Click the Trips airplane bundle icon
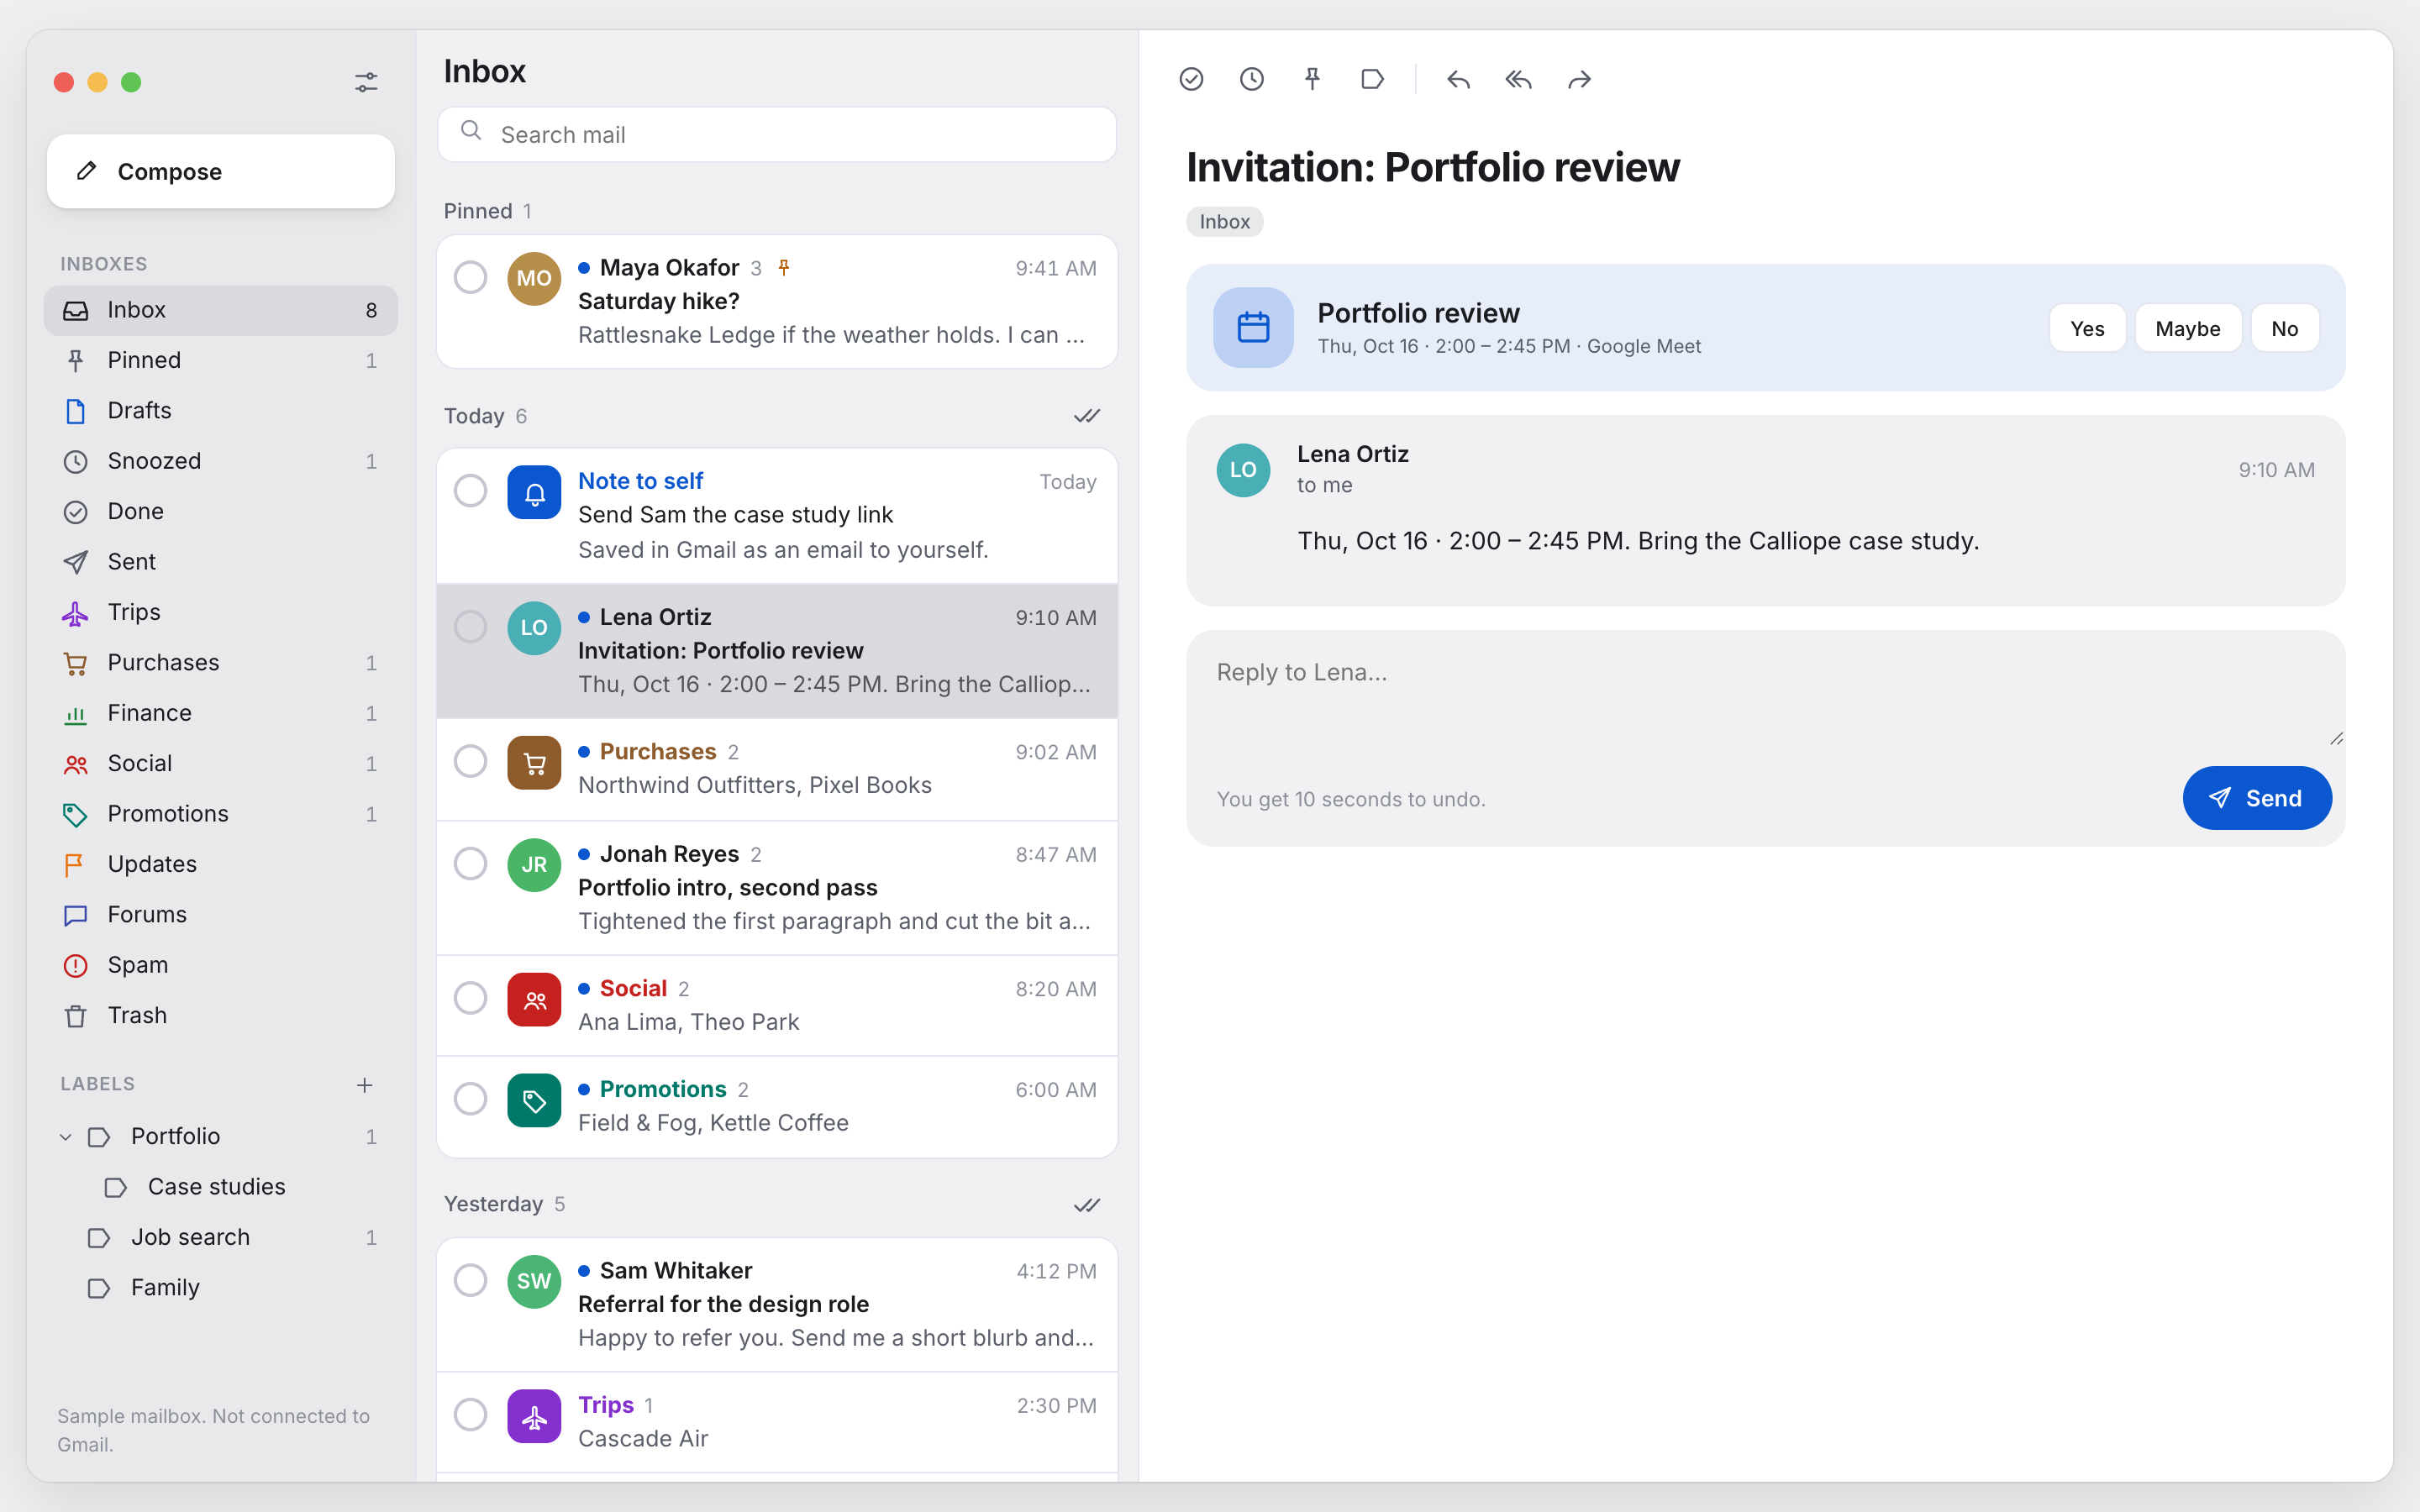 (534, 1416)
